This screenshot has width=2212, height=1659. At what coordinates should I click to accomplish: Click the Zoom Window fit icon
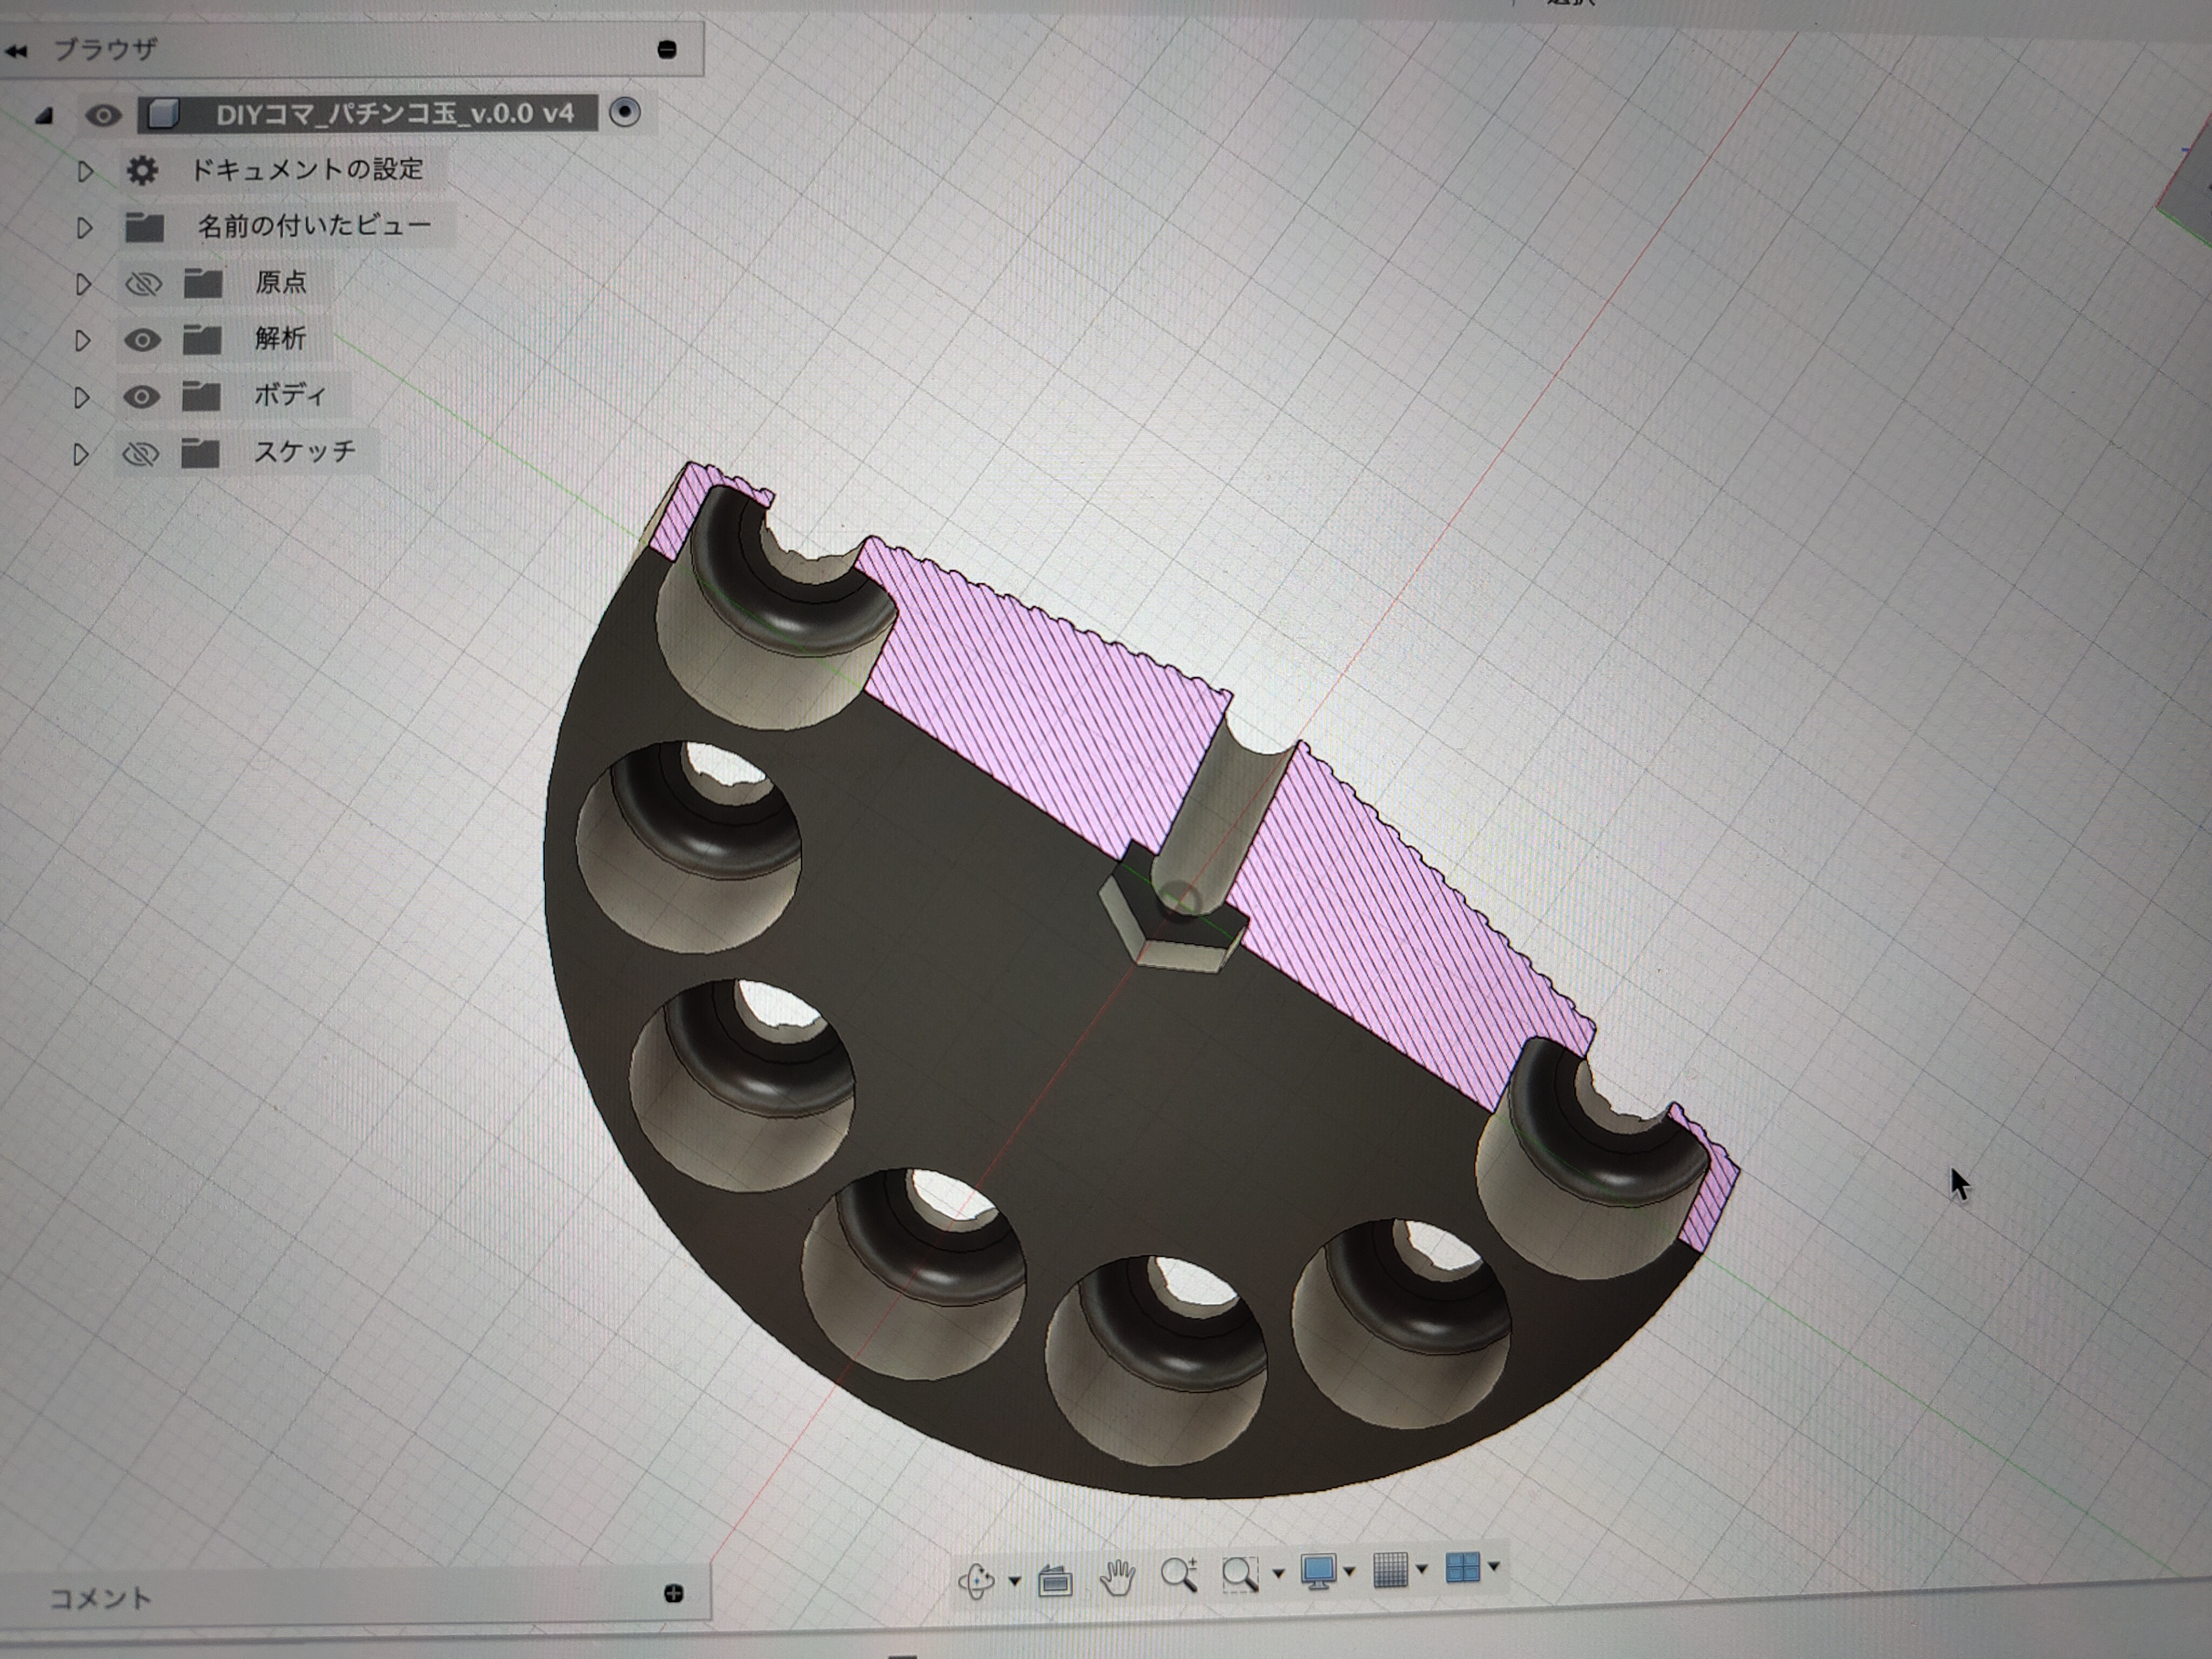coord(1240,1574)
